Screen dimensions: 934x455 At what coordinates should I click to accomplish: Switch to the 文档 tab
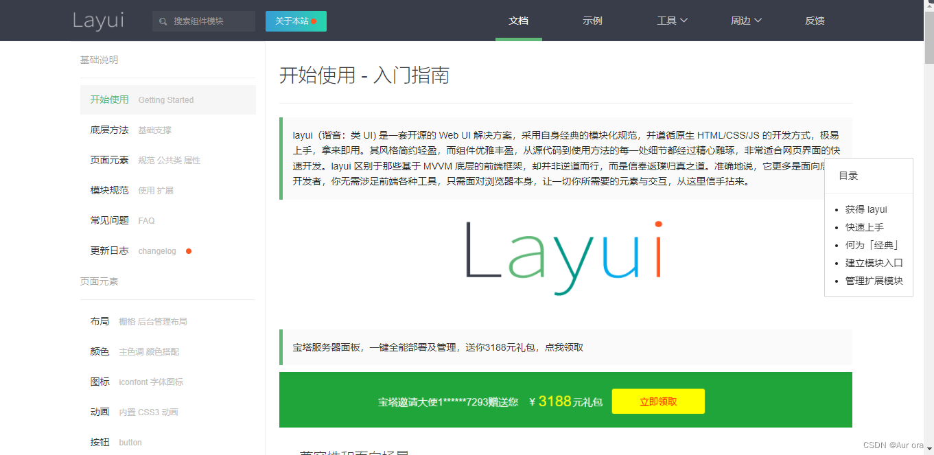tap(519, 21)
